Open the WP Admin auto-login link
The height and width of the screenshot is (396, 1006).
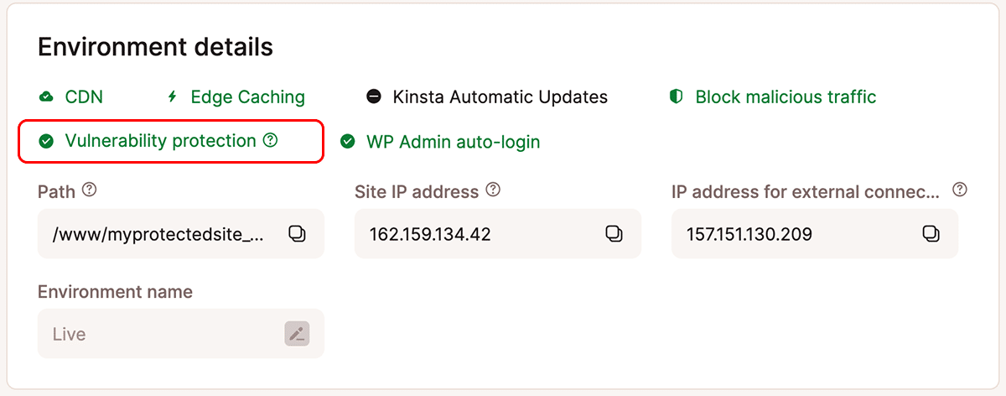[454, 142]
